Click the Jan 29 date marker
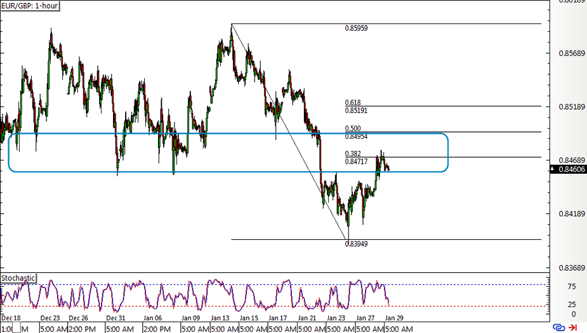Viewport: 587px width, 333px height. coord(394,318)
